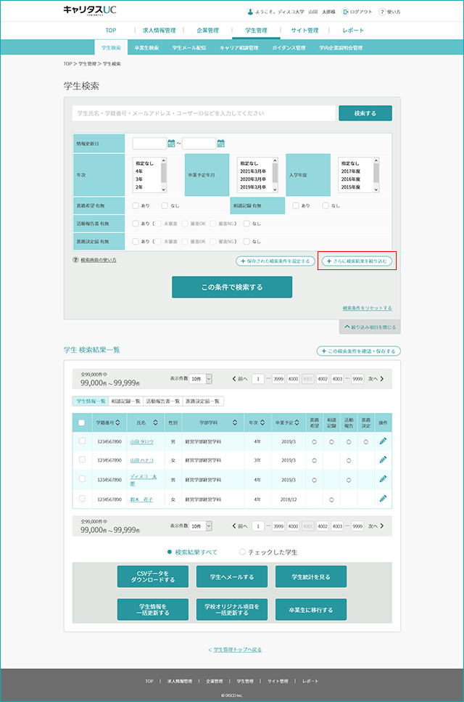
Task: Check 相談記録 有無 あり
Action: click(x=296, y=205)
